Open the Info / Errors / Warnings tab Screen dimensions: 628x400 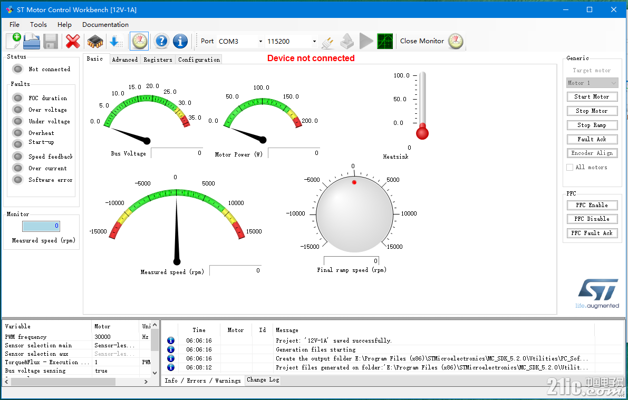tap(202, 381)
